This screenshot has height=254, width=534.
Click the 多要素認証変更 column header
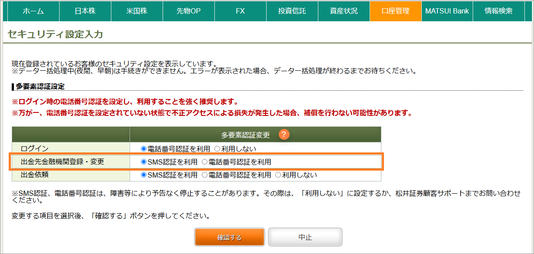[245, 135]
